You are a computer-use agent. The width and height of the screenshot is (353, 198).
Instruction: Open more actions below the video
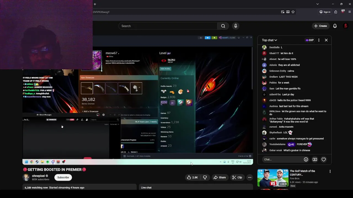tap(250, 178)
